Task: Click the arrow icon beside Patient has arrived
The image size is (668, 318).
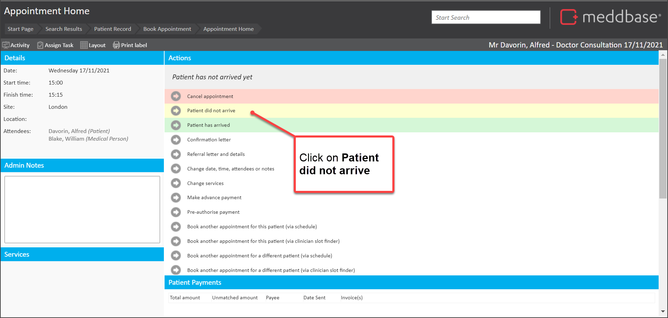Action: tap(176, 125)
